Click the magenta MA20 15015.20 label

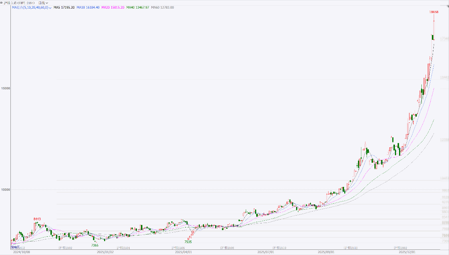113,7
